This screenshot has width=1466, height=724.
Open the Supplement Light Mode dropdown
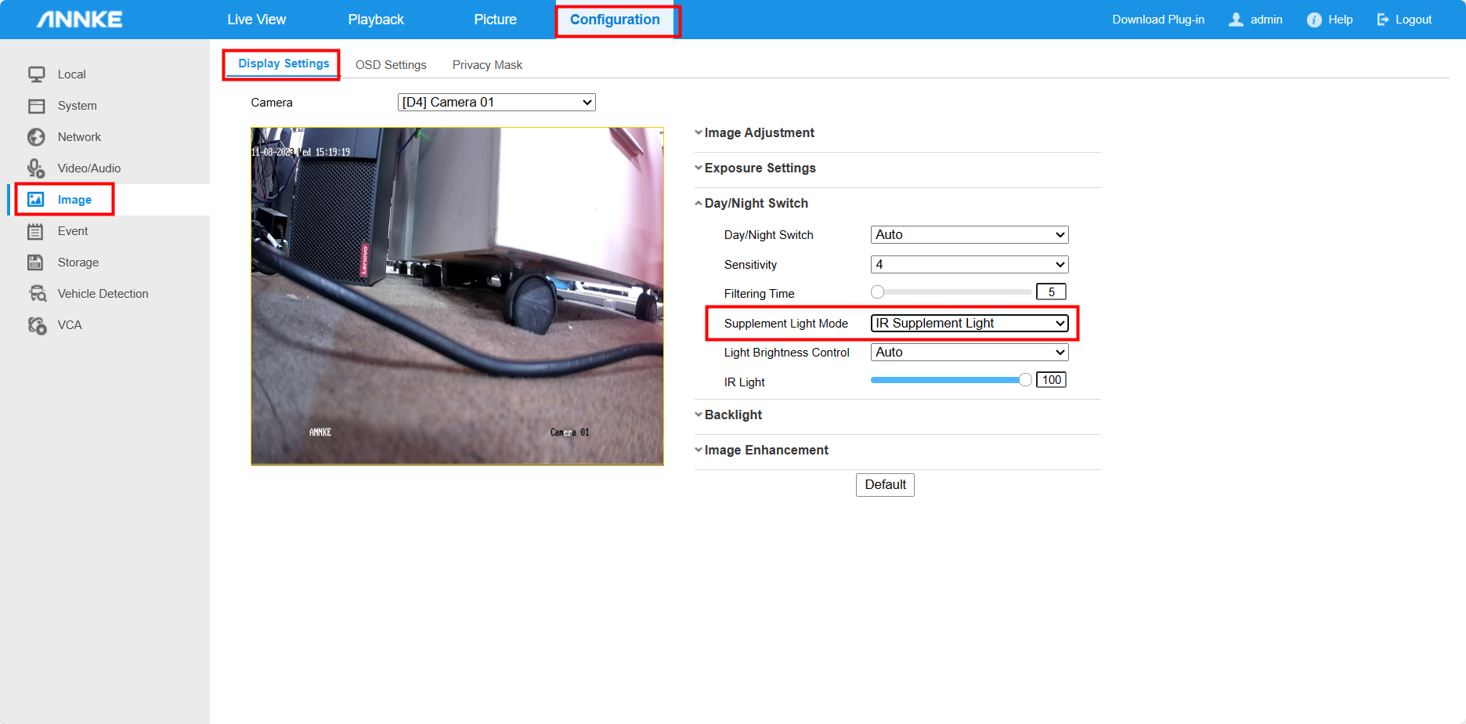[970, 323]
